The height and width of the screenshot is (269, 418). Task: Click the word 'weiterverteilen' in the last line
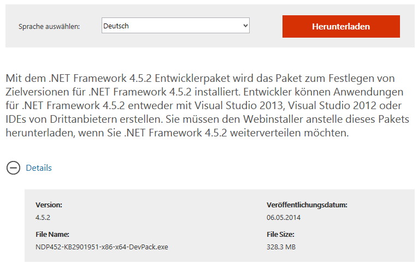(265, 133)
